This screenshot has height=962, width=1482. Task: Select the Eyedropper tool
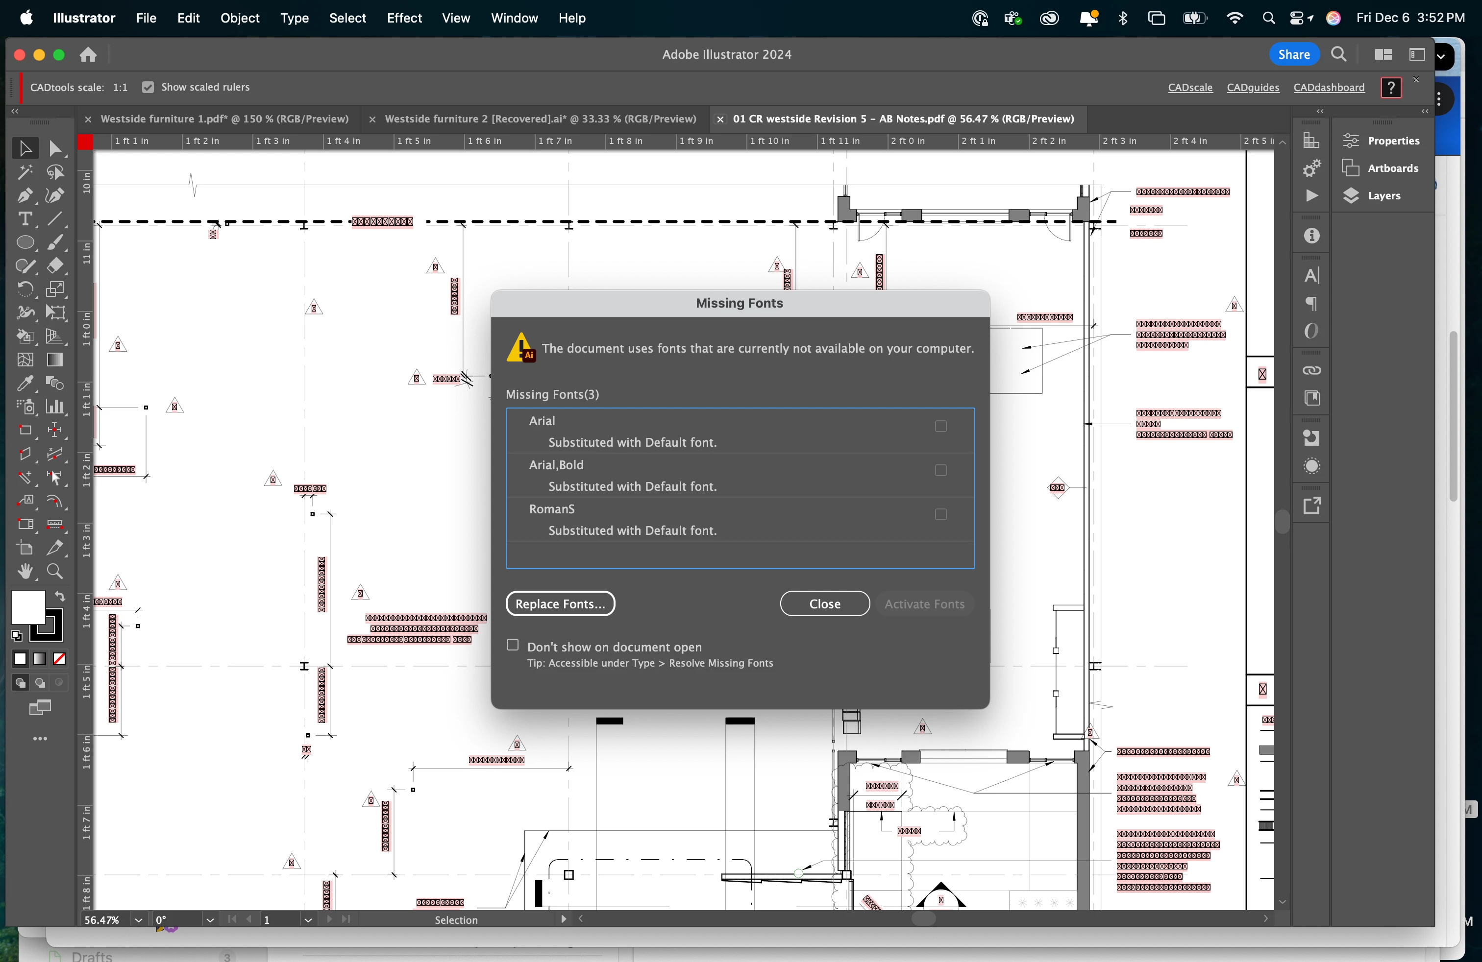pyautogui.click(x=25, y=384)
